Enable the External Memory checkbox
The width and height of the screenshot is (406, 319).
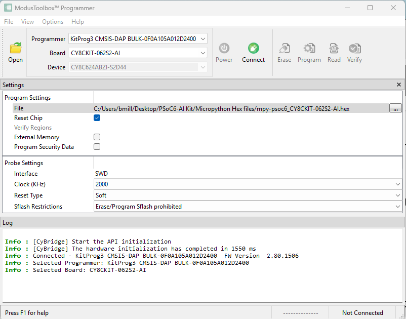pos(97,137)
